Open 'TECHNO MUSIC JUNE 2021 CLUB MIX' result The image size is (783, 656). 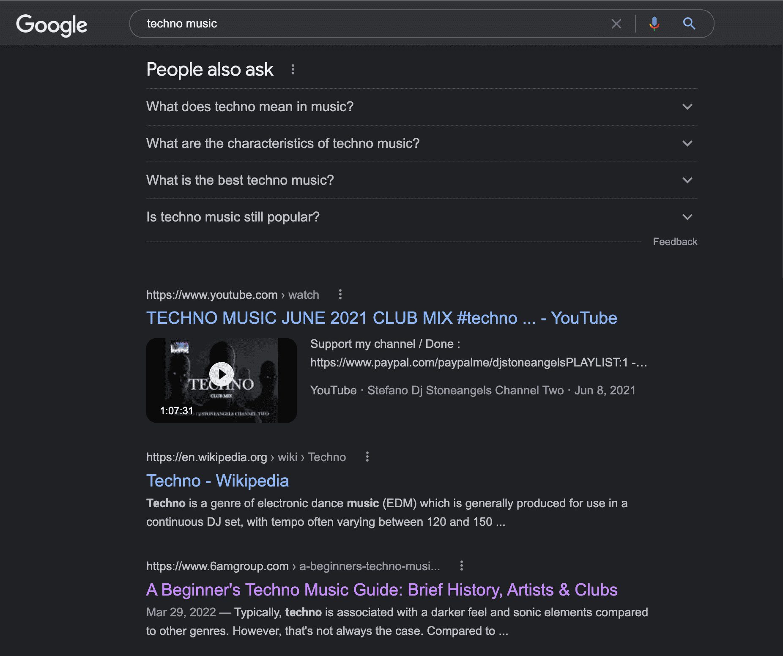(x=381, y=318)
